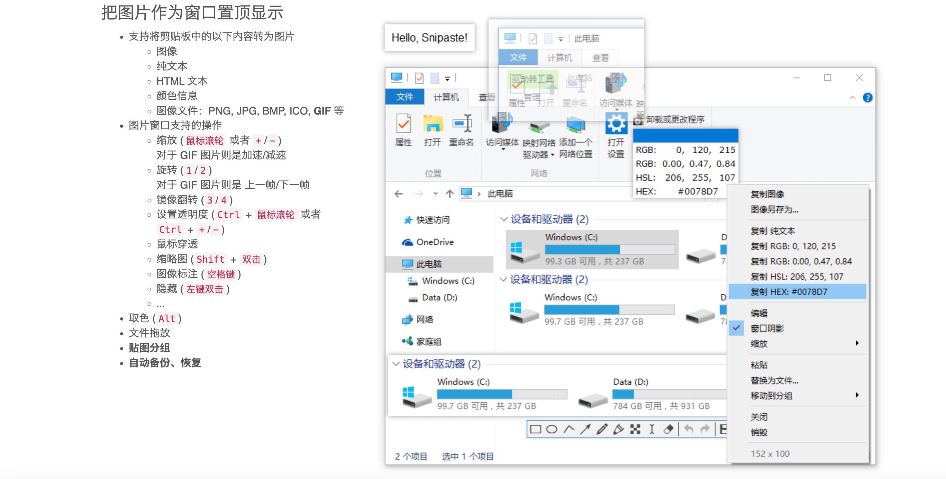Click usage bar of 784 GB Data (D:) drive

click(669, 394)
